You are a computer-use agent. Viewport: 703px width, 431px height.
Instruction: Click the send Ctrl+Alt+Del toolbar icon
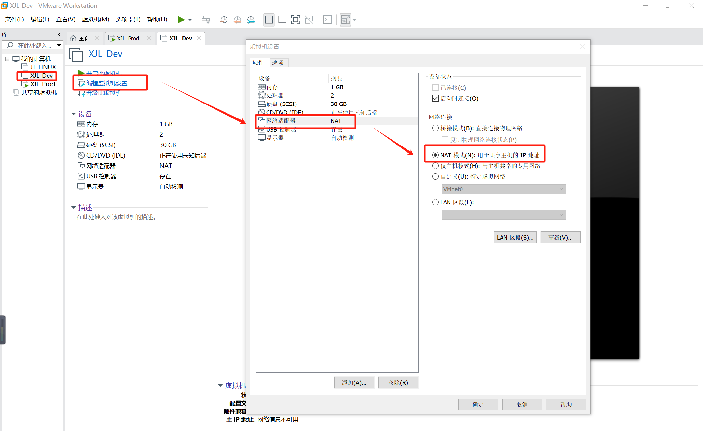pos(206,20)
